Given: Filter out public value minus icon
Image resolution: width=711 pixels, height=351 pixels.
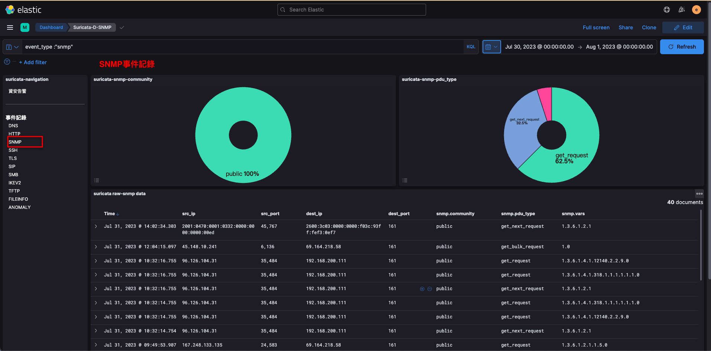Looking at the screenshot, I should 429,289.
